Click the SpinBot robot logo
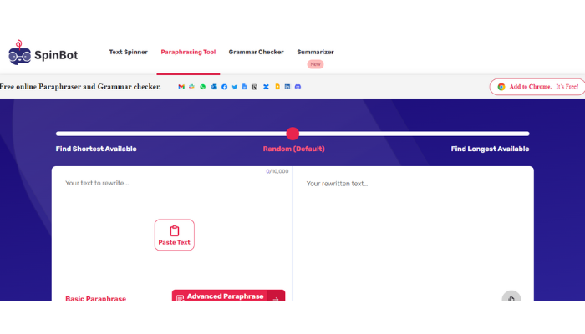 [19, 53]
